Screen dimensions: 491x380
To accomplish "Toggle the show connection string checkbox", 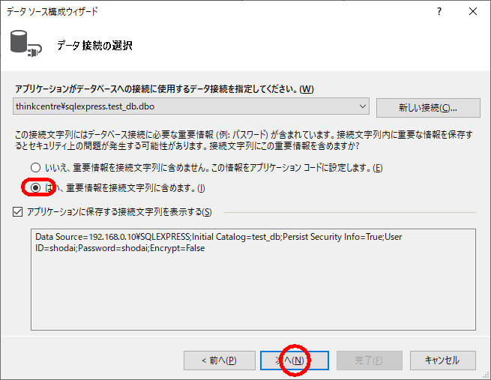I will click(18, 212).
